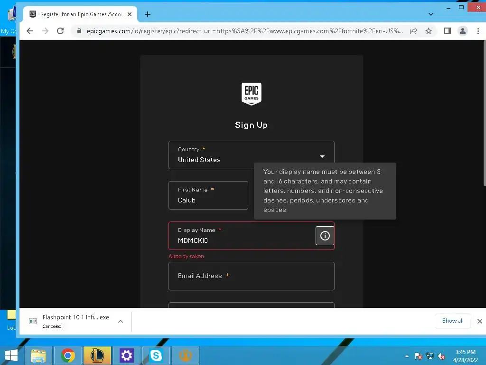Screen dimensions: 486x365
Task: Open League of Legends taskbar icon
Action: [97, 355]
